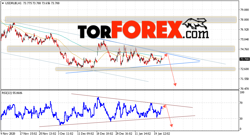Click the 11 Dec 09:02 time label
The width and height of the screenshot is (251, 137).
coord(85,133)
